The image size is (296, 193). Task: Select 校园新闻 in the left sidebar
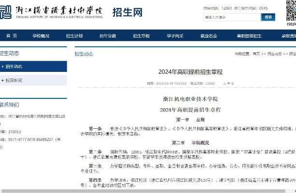click(14, 80)
